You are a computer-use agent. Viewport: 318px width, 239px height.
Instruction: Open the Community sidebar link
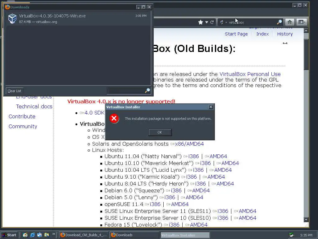coord(23,126)
